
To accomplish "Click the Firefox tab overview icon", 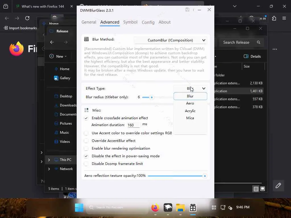I will click(x=6, y=7).
